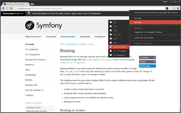Open the English language dropdown
This screenshot has width=181, height=113.
147,62
